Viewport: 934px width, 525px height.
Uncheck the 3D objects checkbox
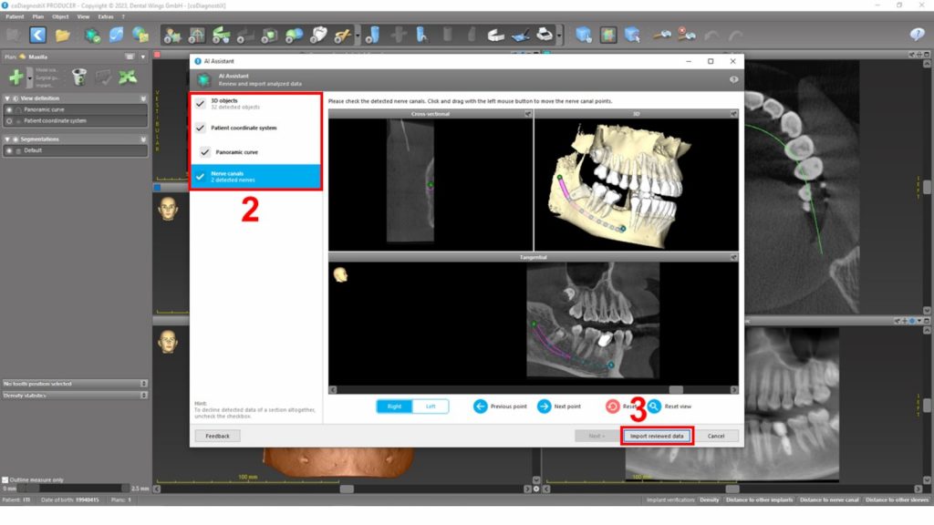tap(200, 104)
